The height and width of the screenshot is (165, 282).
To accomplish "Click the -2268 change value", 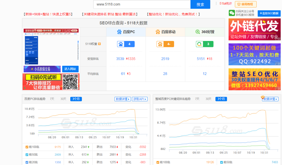I will [x=143, y=154].
